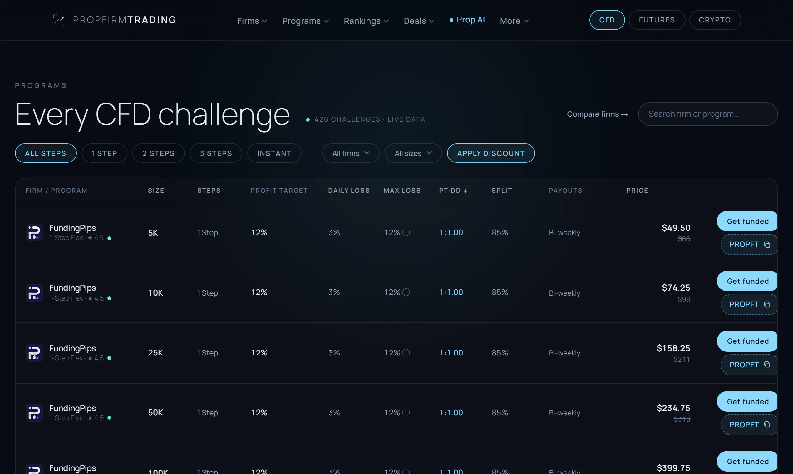Click the PT:DD sort arrow icon
Image resolution: width=793 pixels, height=474 pixels.
coord(466,191)
